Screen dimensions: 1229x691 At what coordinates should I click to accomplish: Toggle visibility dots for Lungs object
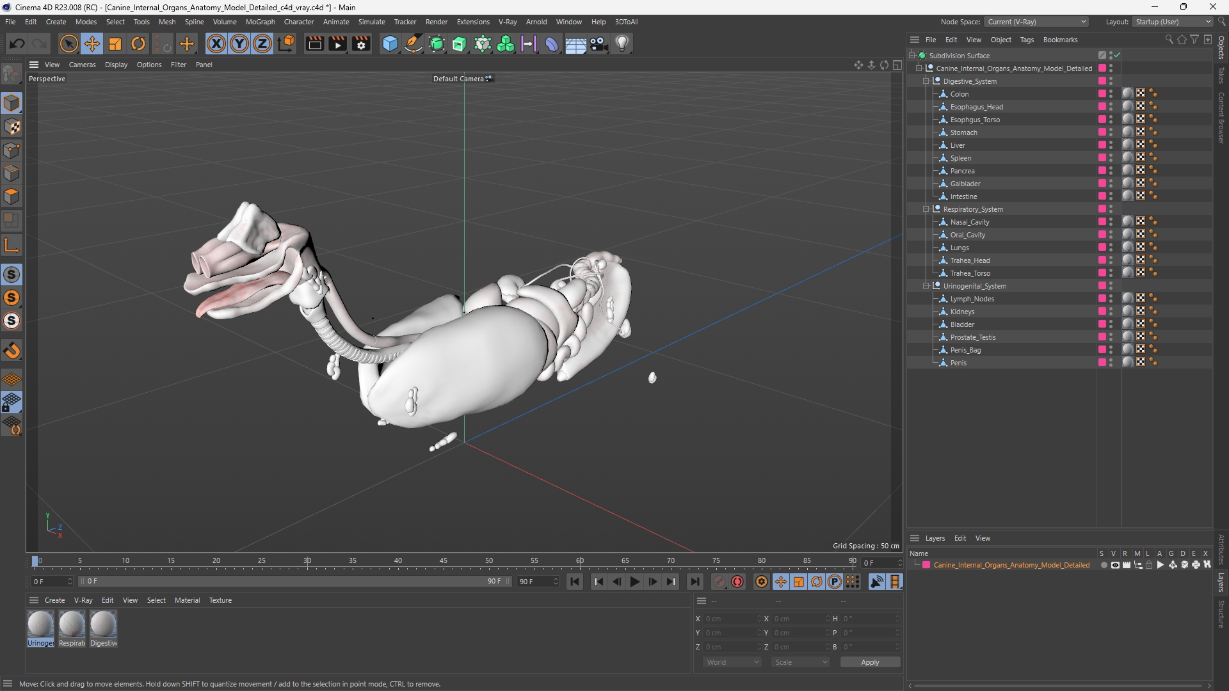pos(1111,248)
